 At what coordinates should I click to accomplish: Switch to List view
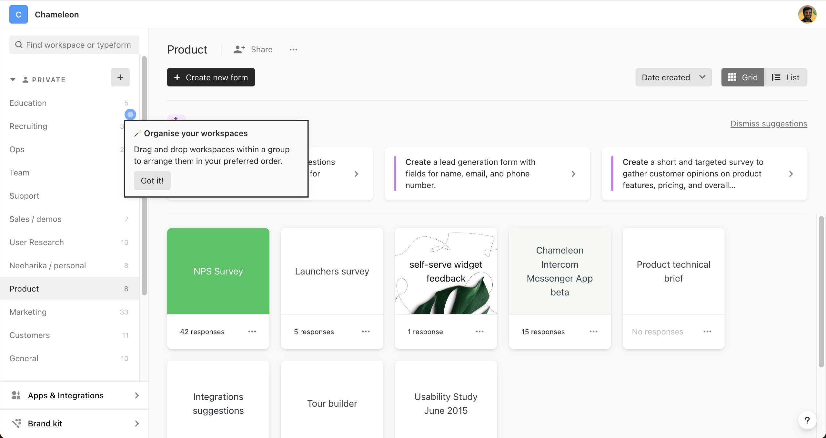786,77
